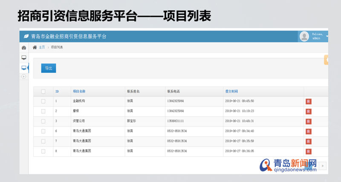The image size is (341, 182).
Task: Sort table by ID column header
Action: pos(57,91)
